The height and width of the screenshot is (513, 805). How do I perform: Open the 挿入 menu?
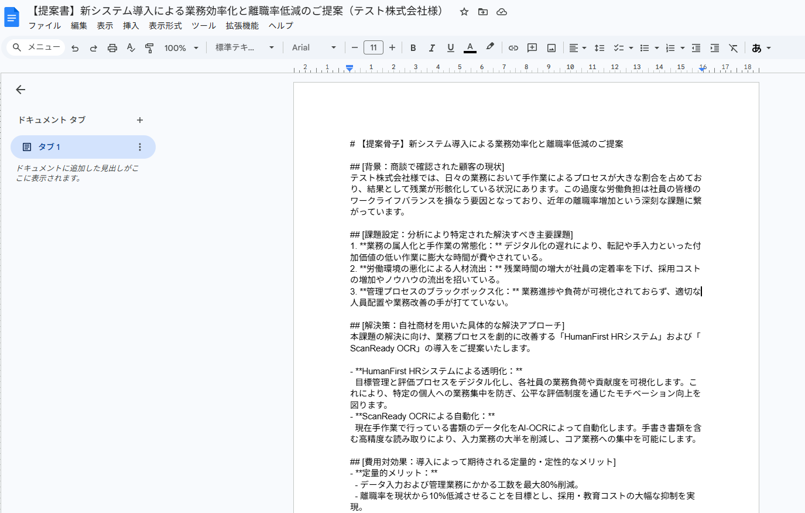click(131, 26)
